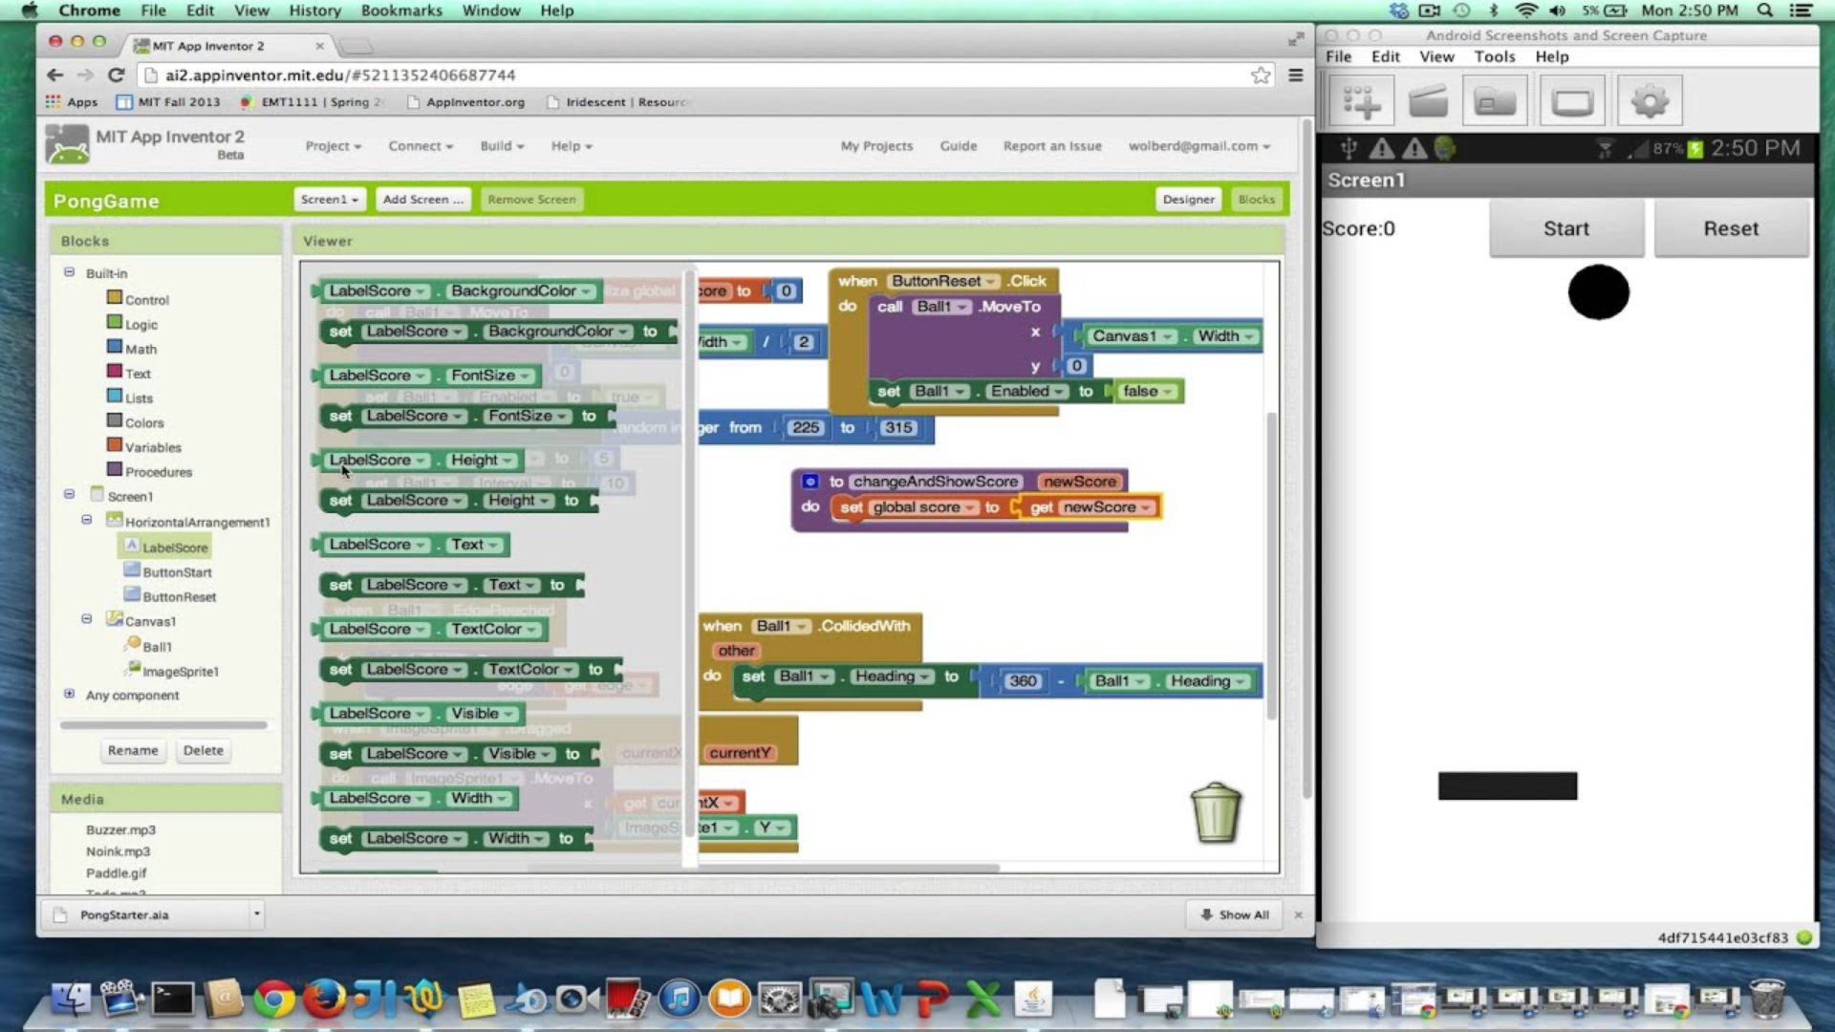Click the Viewer horizontal scrollbar
Viewport: 1835px width, 1032px height.
coord(763,868)
